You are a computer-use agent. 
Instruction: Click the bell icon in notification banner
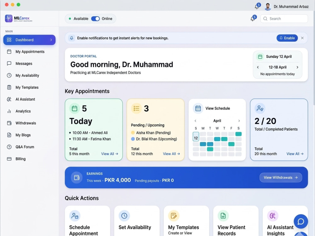(x=72, y=38)
